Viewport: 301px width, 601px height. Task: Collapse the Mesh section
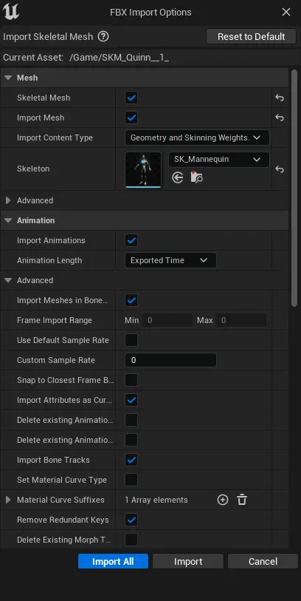click(8, 78)
